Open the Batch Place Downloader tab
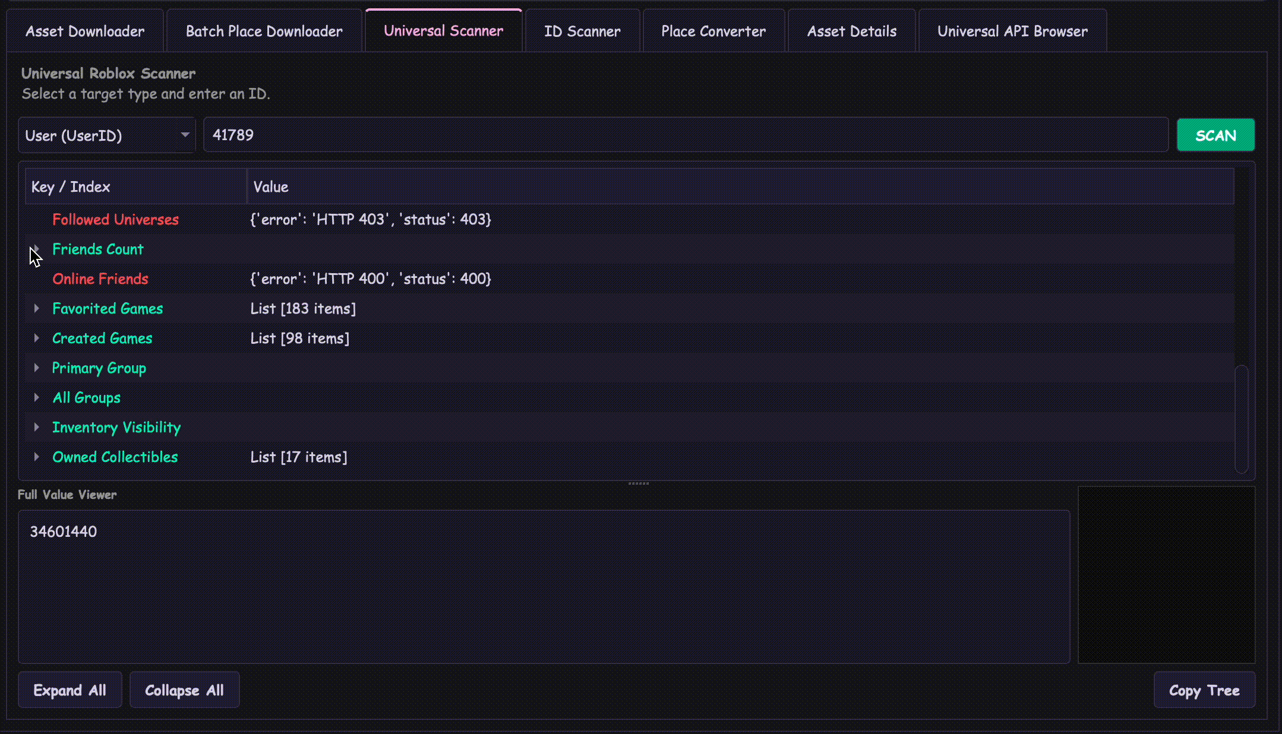The image size is (1282, 734). [264, 31]
